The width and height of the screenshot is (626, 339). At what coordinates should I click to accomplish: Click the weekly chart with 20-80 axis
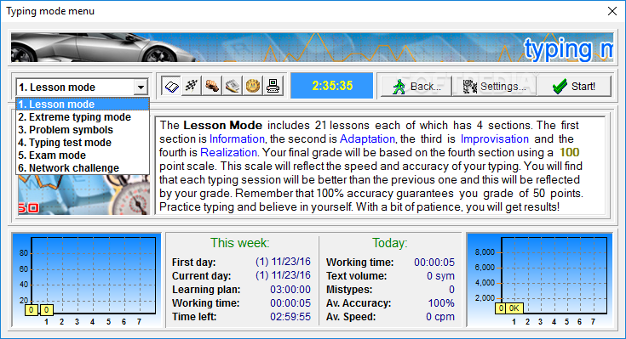pos(86,280)
